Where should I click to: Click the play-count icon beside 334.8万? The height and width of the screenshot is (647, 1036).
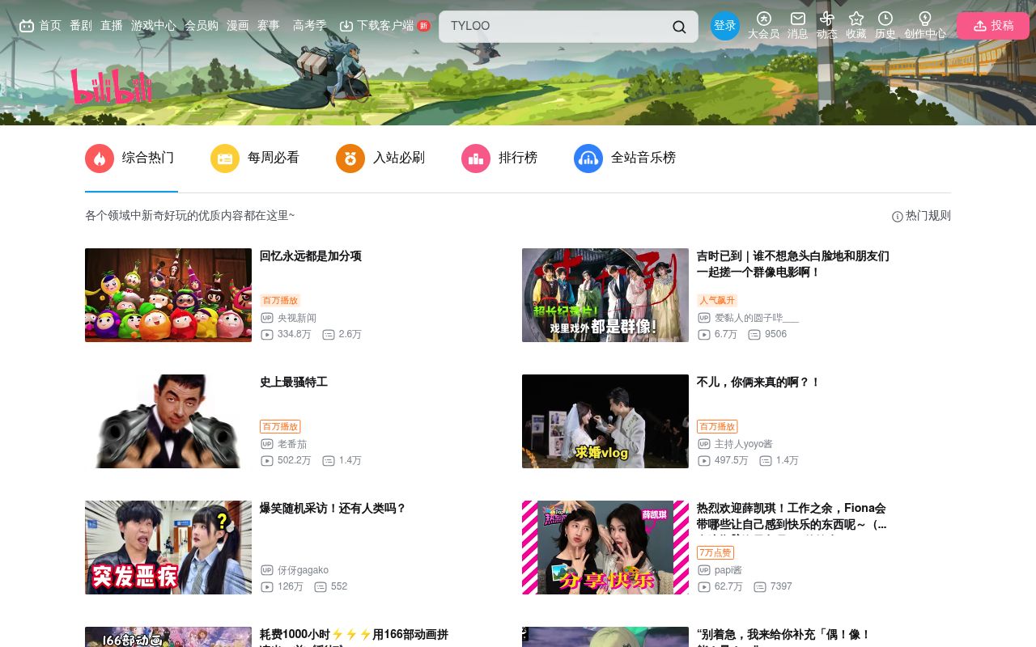coord(267,334)
